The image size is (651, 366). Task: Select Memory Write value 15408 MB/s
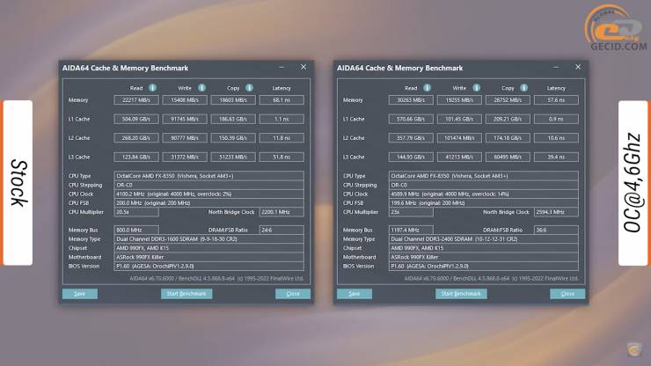tap(185, 100)
